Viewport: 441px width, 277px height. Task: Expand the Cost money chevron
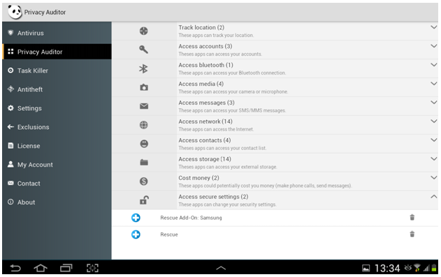(x=434, y=178)
